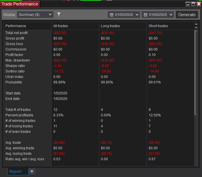This screenshot has height=177, width=202.
Task: Open the Display Summary ($) dropdown
Action: [35, 15]
